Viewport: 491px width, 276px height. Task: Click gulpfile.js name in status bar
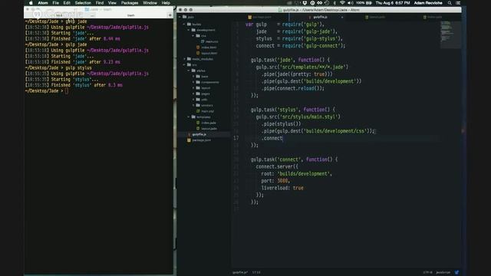(240, 272)
